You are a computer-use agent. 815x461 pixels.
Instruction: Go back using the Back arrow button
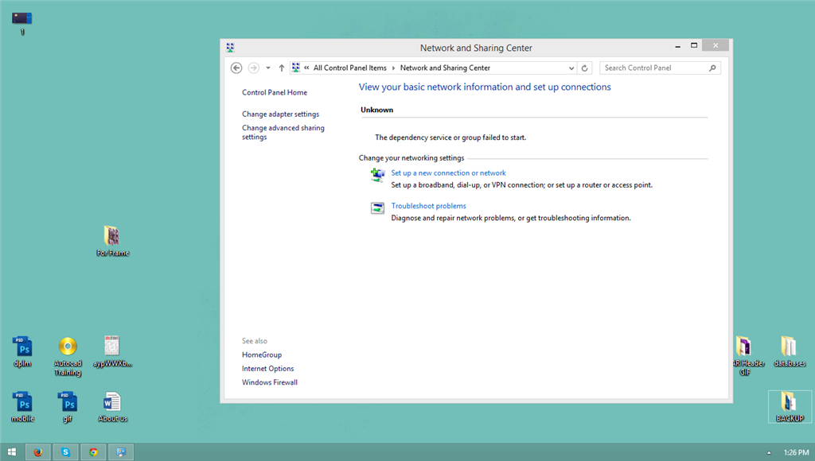pos(236,68)
